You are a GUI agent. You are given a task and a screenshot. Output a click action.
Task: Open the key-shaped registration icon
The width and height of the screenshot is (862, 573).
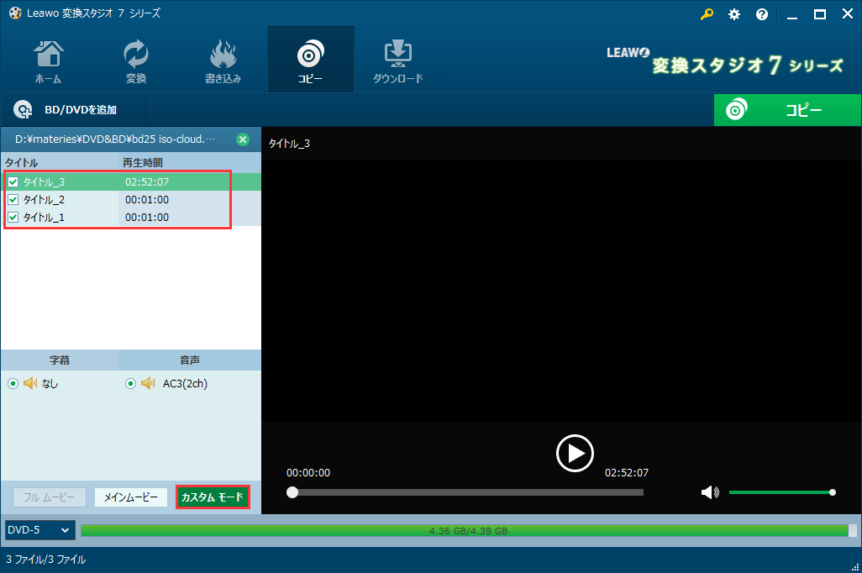coord(707,14)
